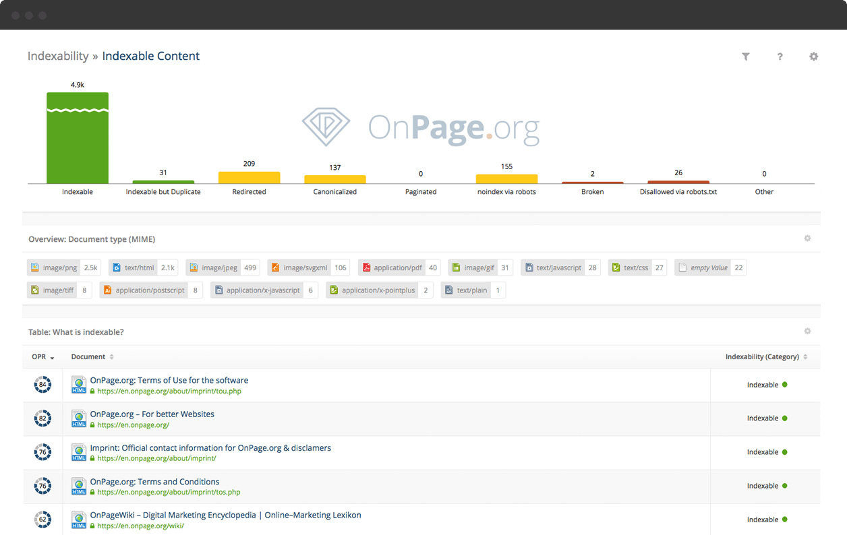This screenshot has width=847, height=535.
Task: Select the image/tiff document type tag
Action: click(x=59, y=290)
